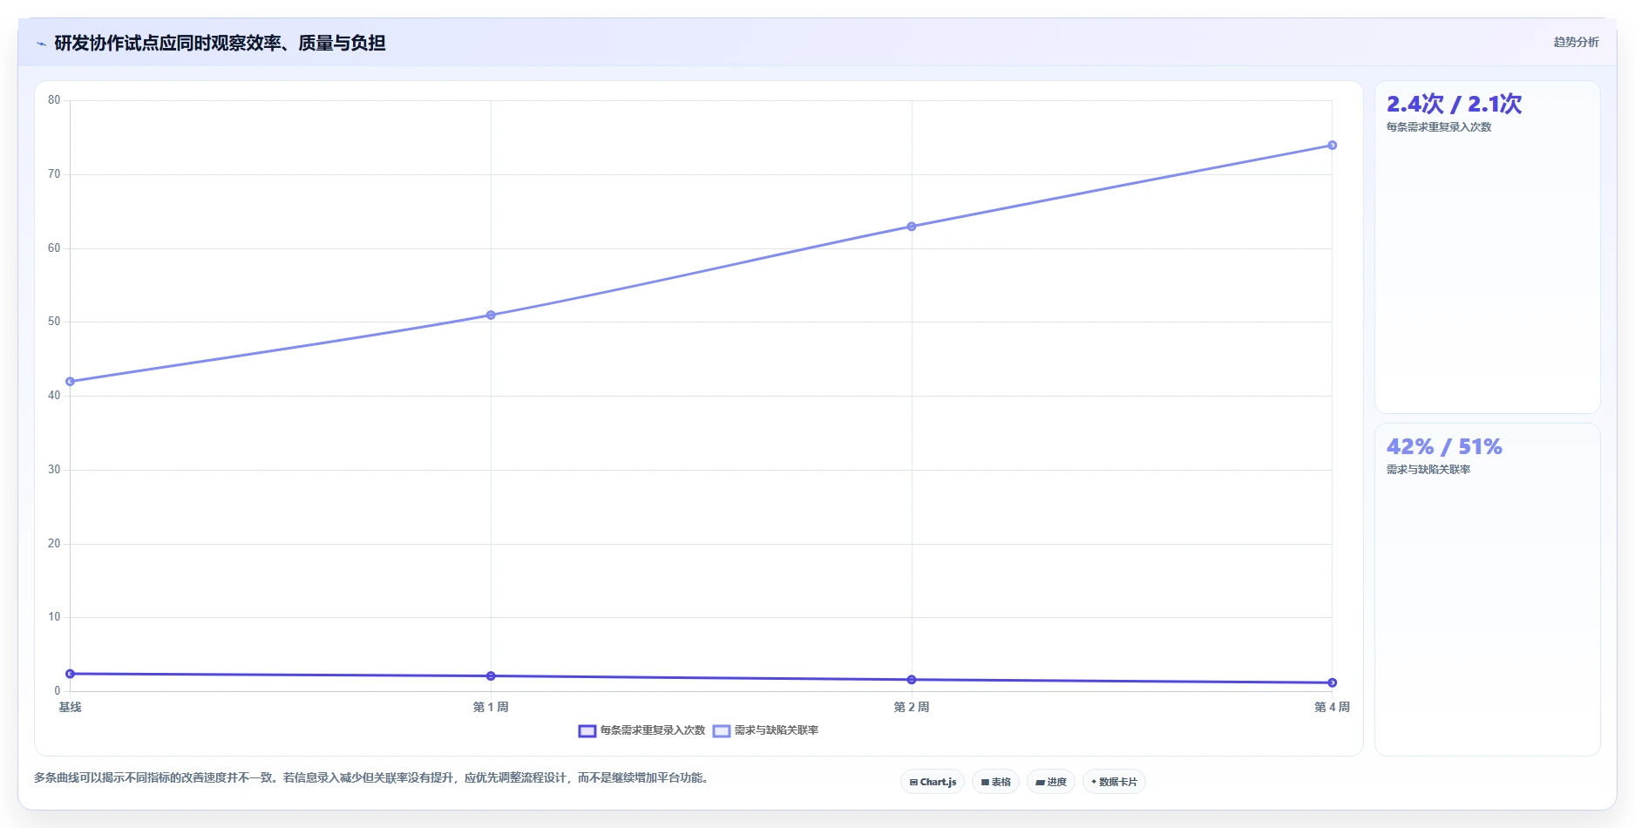Click the 第 2 周 x-axis label

pyautogui.click(x=912, y=707)
